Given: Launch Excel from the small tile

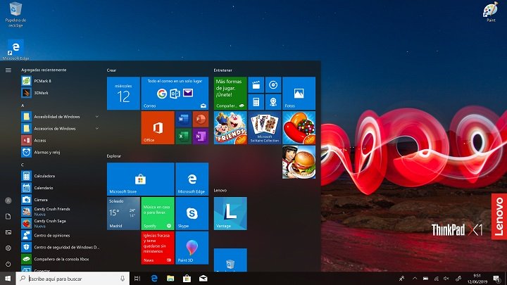Looking at the screenshot, I should click(x=183, y=137).
